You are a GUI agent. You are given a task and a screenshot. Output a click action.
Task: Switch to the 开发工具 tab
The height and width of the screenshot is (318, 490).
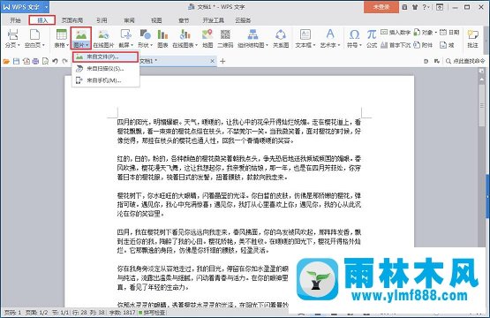tap(214, 20)
